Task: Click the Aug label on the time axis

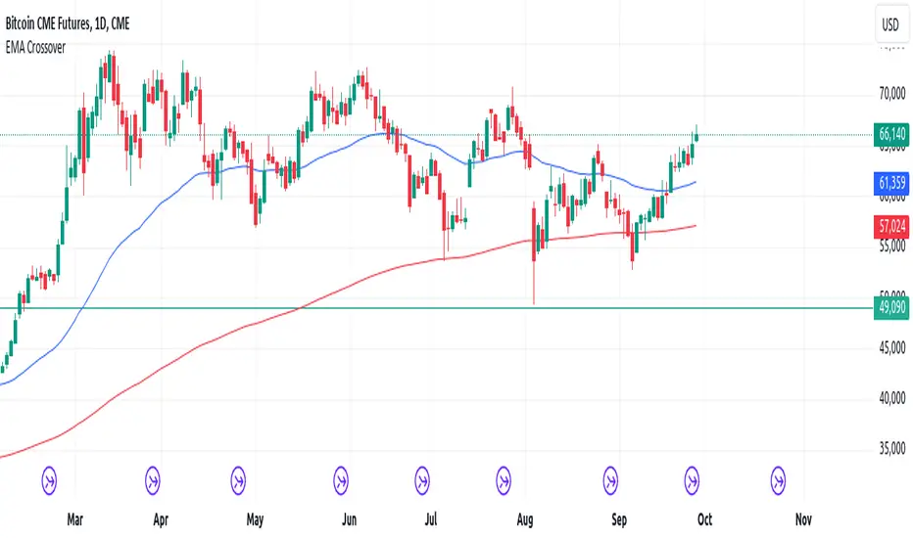Action: [x=525, y=519]
